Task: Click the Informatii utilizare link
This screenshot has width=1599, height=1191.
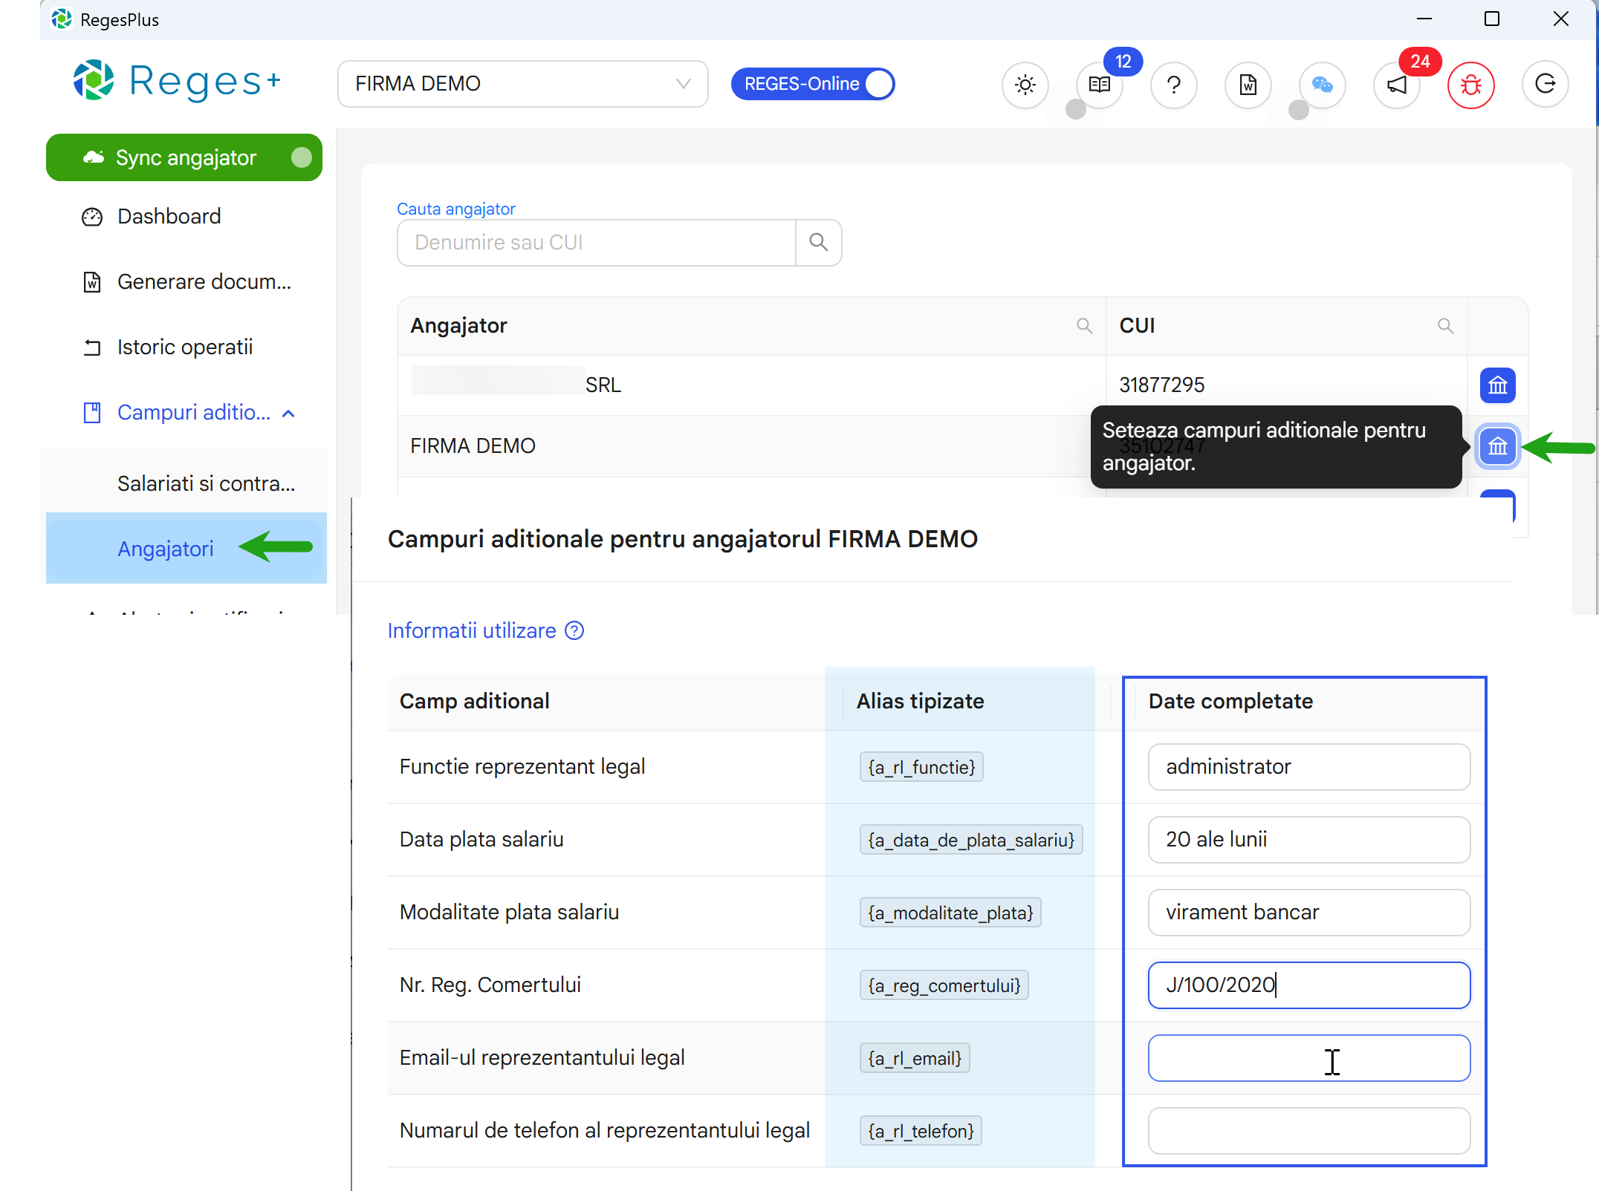Action: (x=471, y=630)
